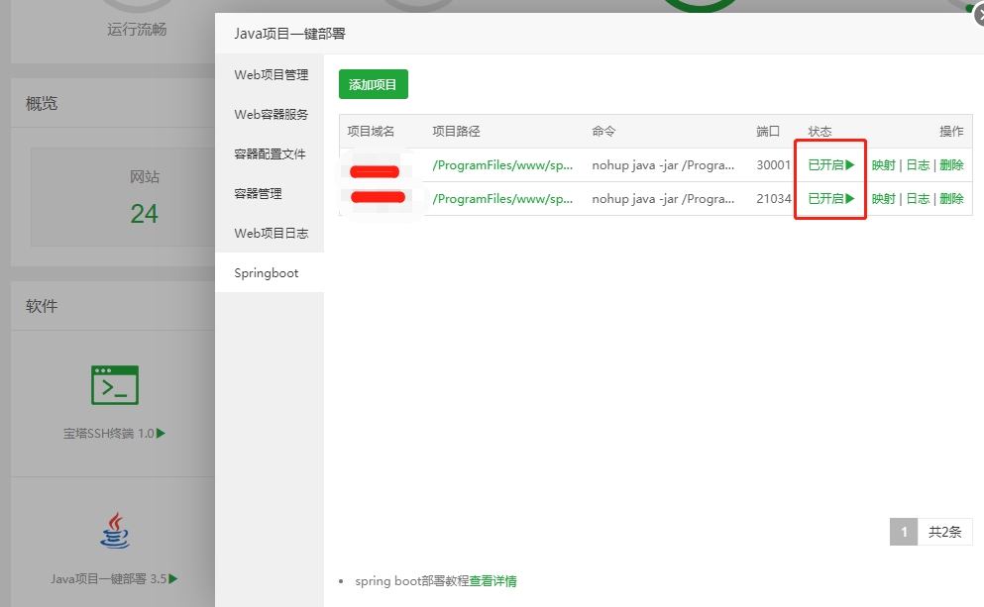Click 删除 for the port 21034 project
Screen dimensions: 984x607
[951, 199]
